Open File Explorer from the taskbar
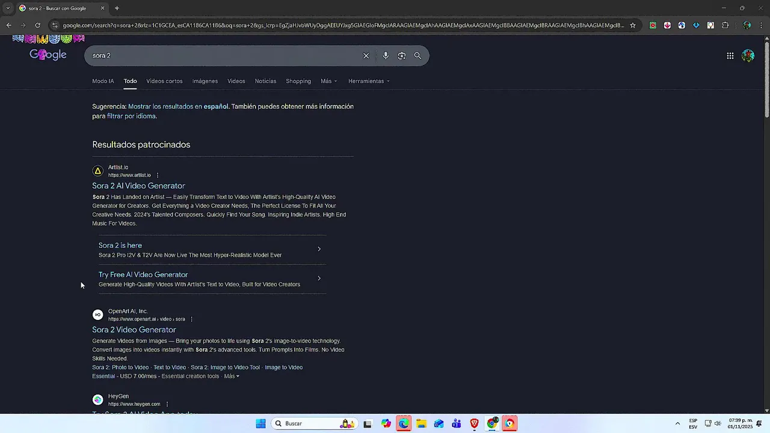 click(x=421, y=423)
